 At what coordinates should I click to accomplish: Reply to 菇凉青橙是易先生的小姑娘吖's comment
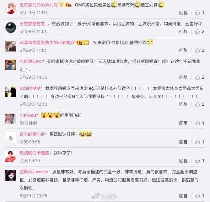(183, 50)
